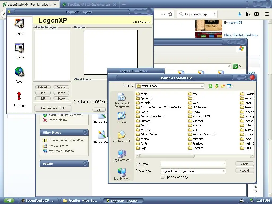This screenshot has height=204, width=272.
Task: Expand the Details panel
Action: click(85, 164)
